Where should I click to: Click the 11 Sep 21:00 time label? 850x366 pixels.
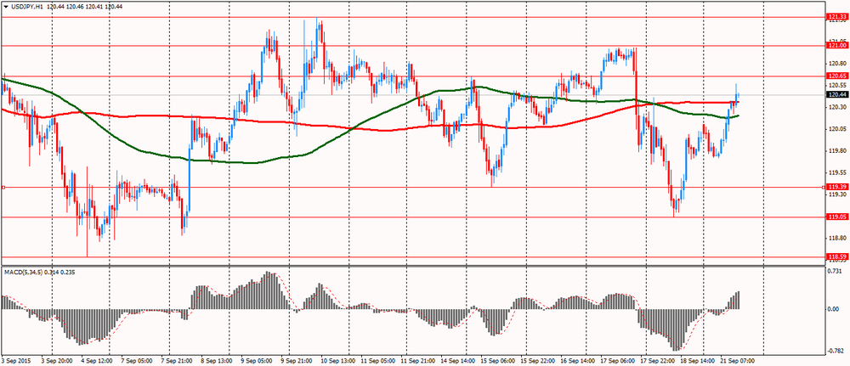click(x=416, y=361)
